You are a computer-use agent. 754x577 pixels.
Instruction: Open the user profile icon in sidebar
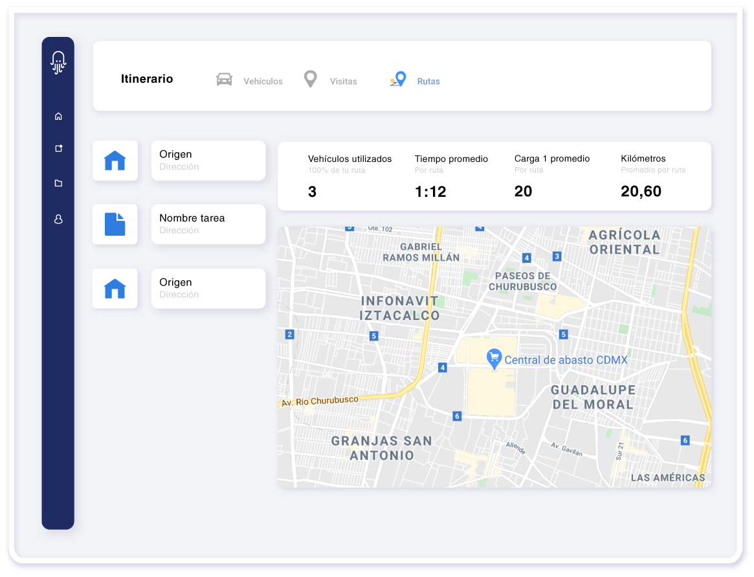coord(58,220)
